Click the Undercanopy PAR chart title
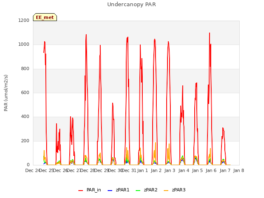Screen dimensions: 264x198 (x=132, y=5)
